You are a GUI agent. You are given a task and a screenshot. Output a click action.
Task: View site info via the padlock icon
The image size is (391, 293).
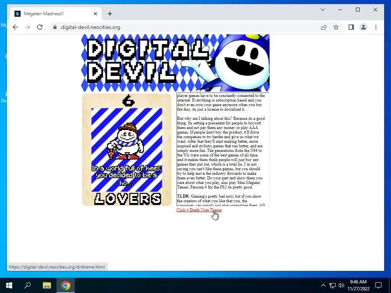[55, 27]
